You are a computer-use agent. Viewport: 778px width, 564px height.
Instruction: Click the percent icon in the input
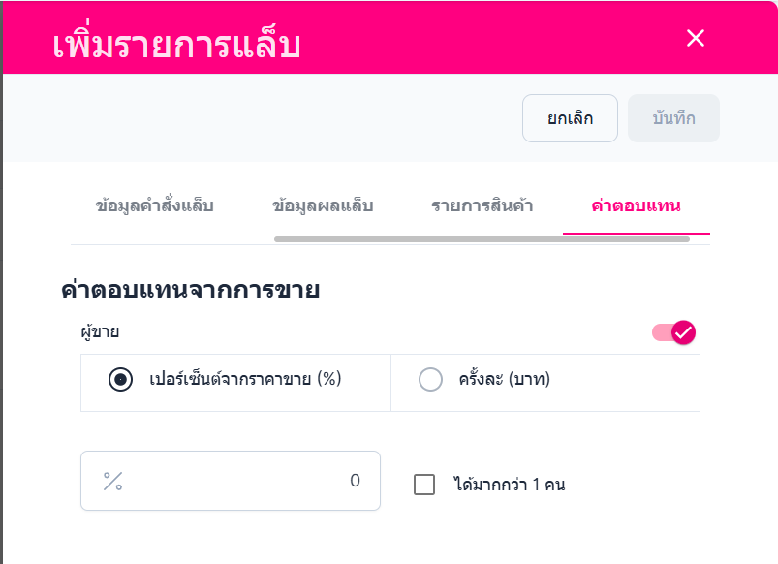click(x=113, y=481)
